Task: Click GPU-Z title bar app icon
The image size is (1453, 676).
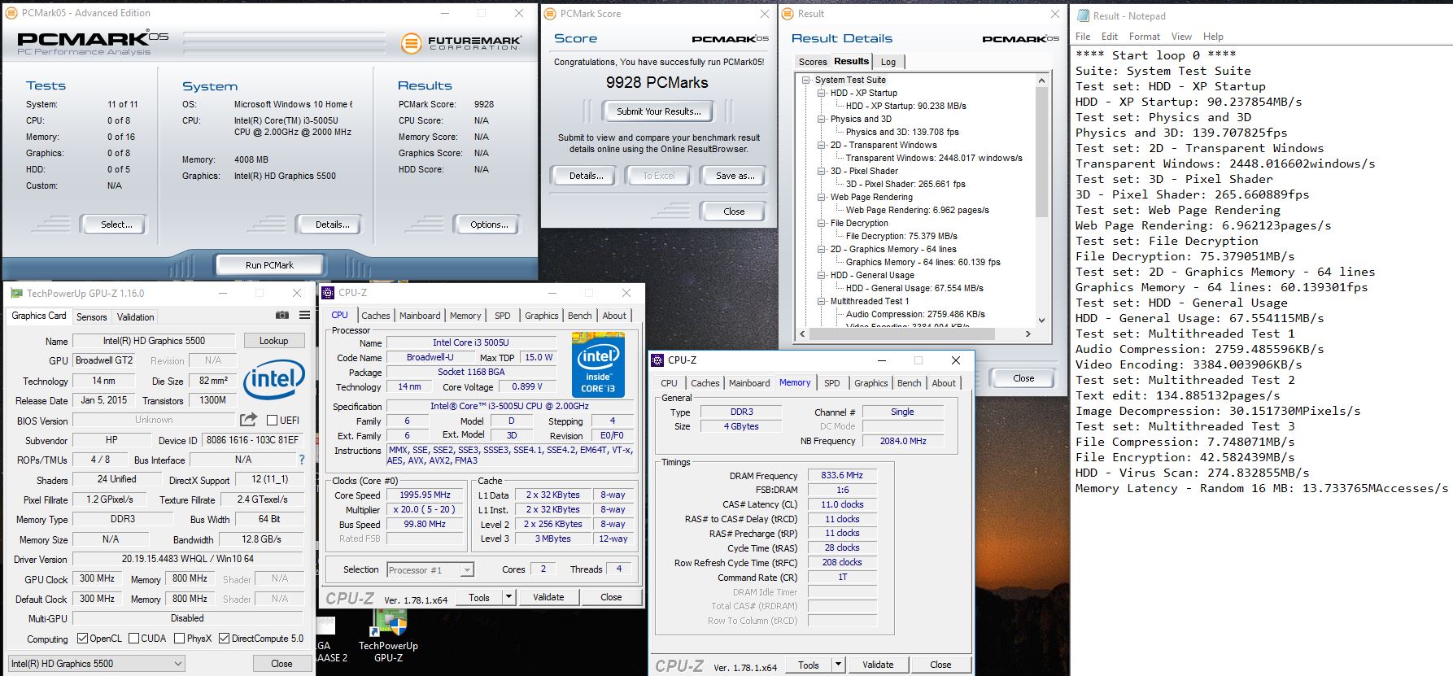Action: pyautogui.click(x=15, y=293)
